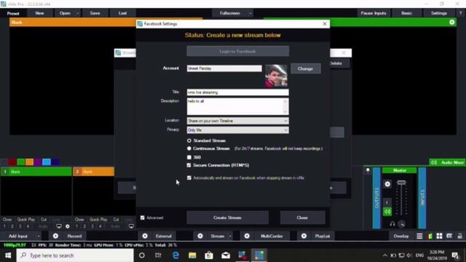Click the Facebook account profile picture
Screen dimensions: 466x262
[x=276, y=76]
